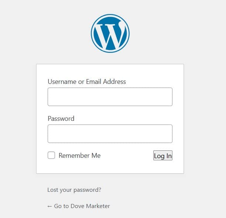Start password recovery via Lost your password
This screenshot has height=218, width=226.
click(x=74, y=190)
